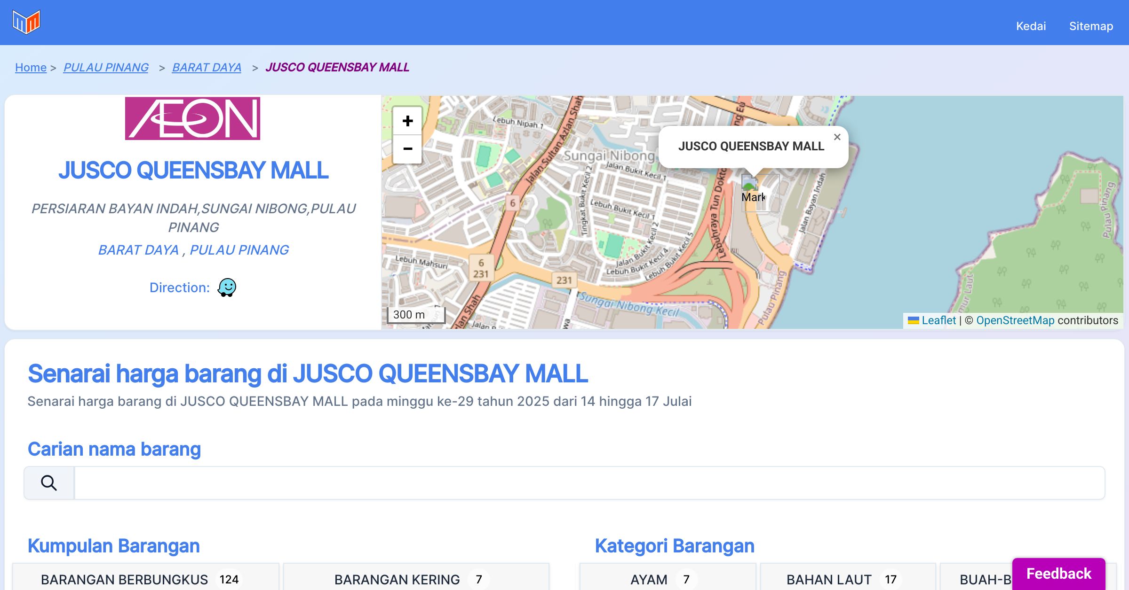
Task: Close the map popup
Action: pos(837,137)
